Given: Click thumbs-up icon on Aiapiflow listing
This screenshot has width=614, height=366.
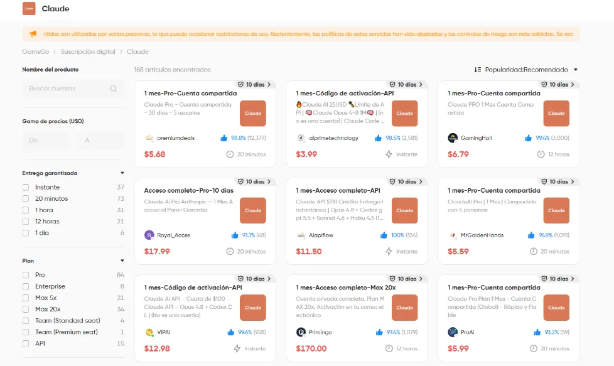Looking at the screenshot, I should 384,235.
